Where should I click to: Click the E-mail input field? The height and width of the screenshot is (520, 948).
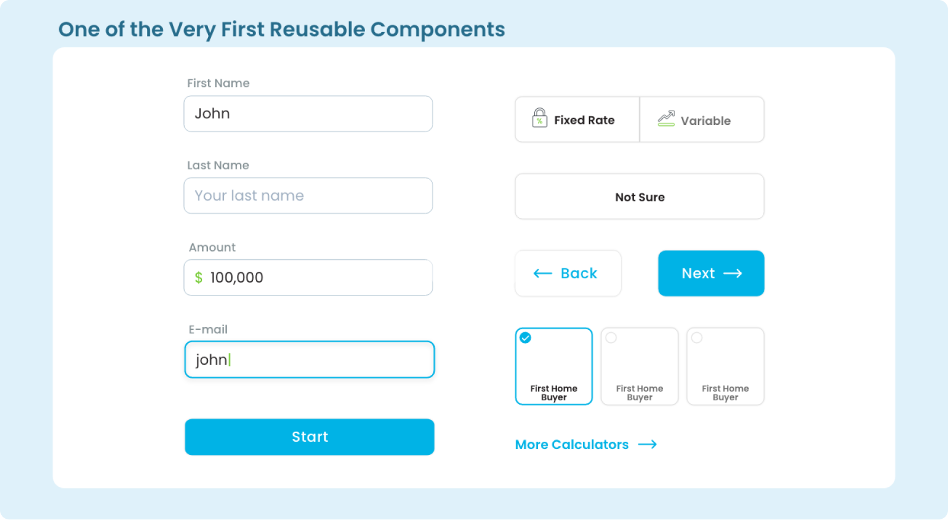(x=309, y=359)
